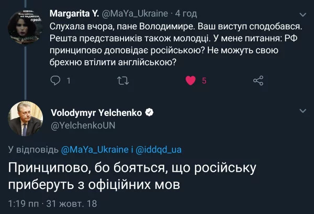Click the reply speech bubble icon
Viewport: 314px width, 214px height.
pos(57,80)
